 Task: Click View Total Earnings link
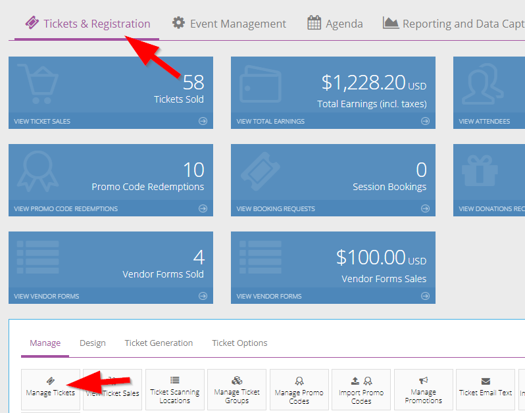(x=270, y=121)
